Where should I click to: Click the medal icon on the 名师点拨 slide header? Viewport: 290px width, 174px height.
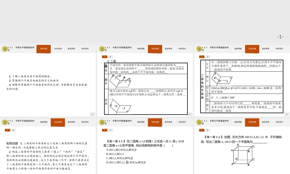click(x=4, y=122)
